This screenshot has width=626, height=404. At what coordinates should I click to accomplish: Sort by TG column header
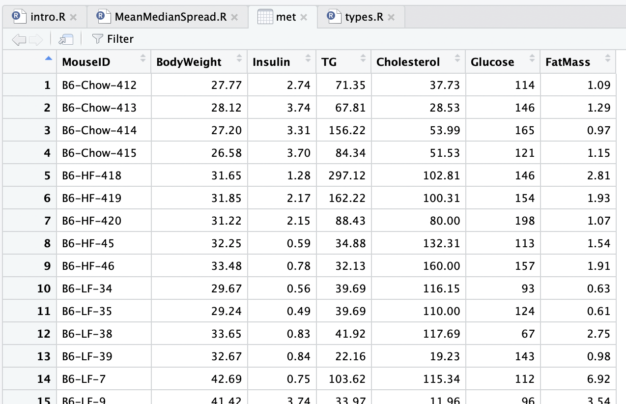click(343, 61)
